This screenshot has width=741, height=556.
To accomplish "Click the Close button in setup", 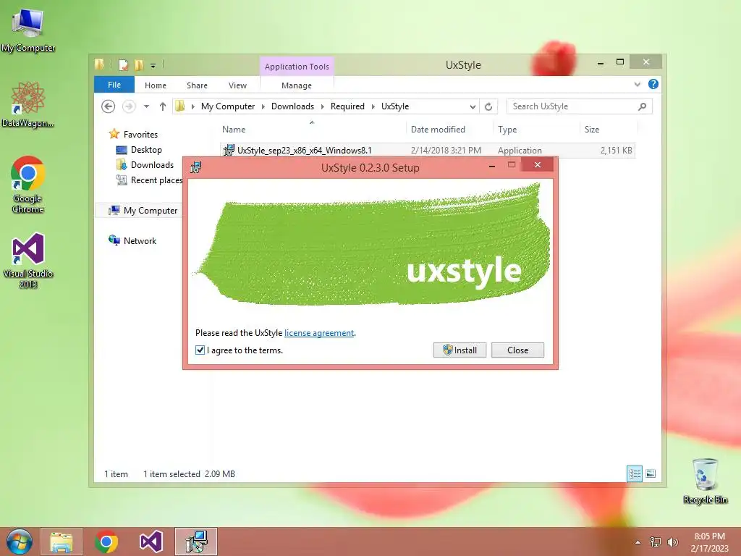I will [x=517, y=350].
